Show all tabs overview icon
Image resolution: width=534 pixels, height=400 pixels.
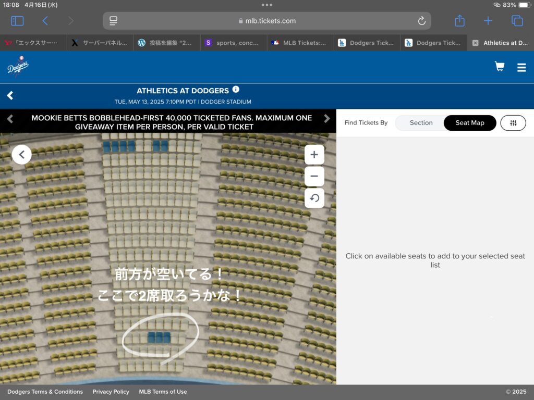517,21
